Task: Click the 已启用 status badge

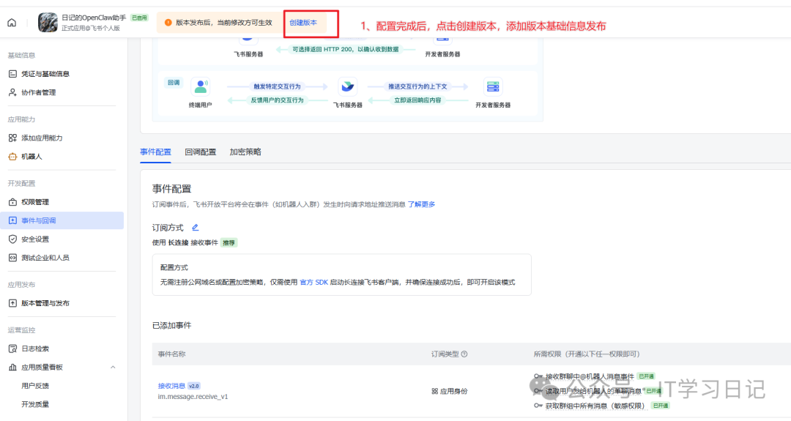Action: point(139,18)
